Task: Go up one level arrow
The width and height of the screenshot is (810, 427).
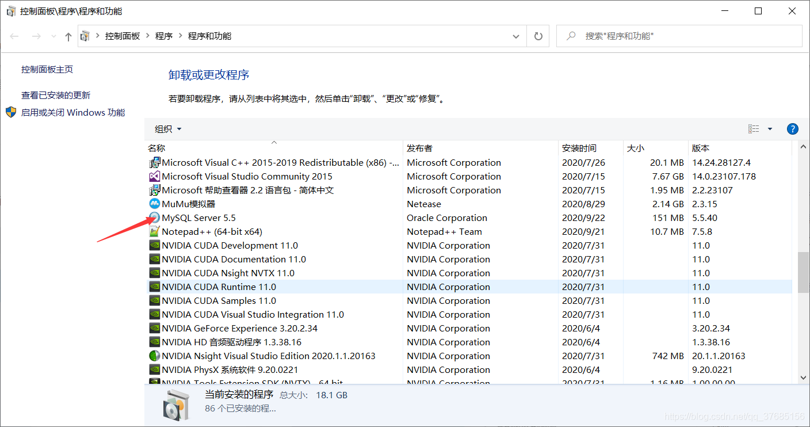Action: [x=68, y=36]
